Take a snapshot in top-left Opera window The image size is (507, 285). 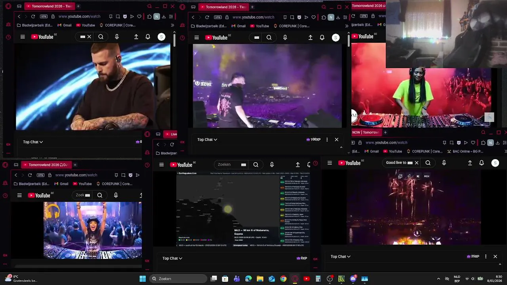118,17
